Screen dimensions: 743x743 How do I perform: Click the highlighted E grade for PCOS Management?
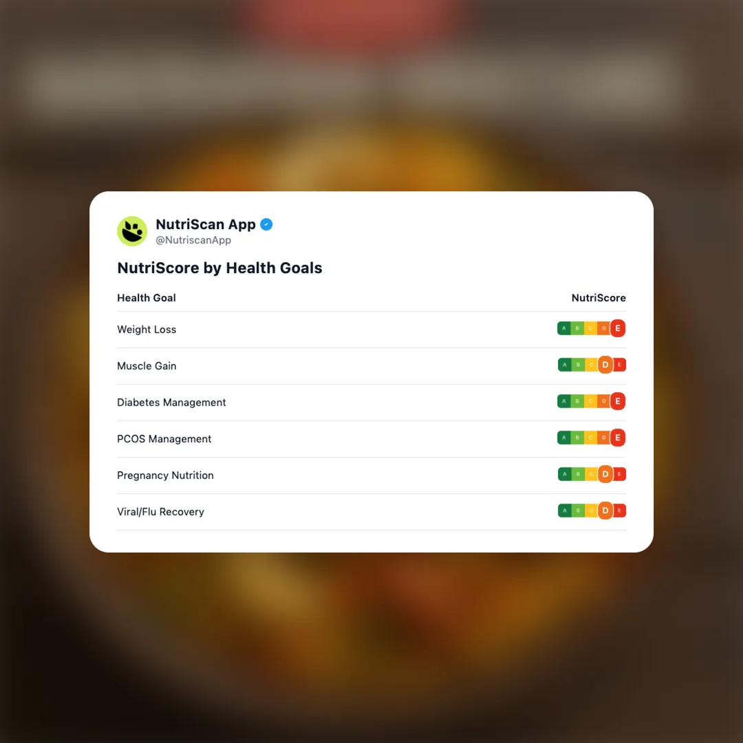tap(618, 438)
